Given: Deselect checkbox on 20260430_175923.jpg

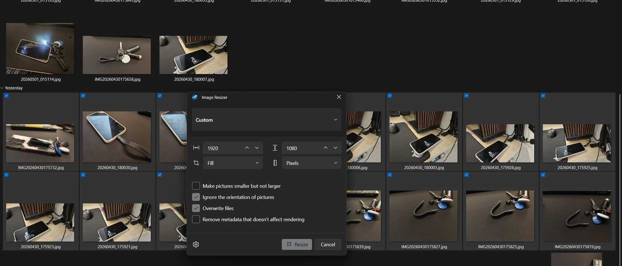Looking at the screenshot, I should pos(6,175).
